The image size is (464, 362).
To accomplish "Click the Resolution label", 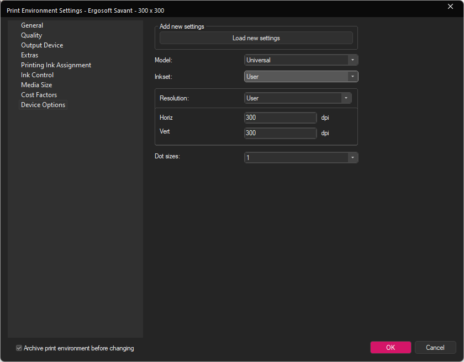I will (x=174, y=98).
